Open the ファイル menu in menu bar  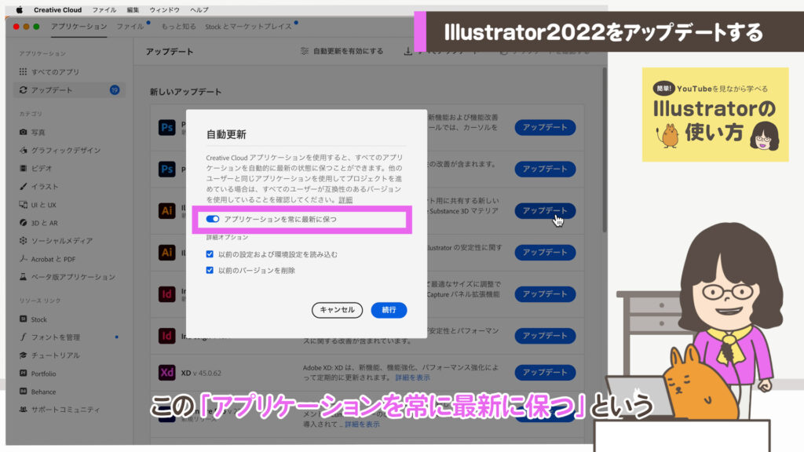coord(104,9)
